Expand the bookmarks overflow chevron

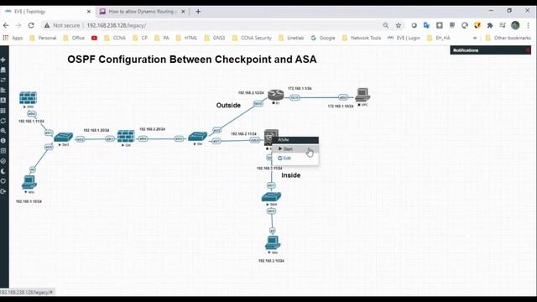475,38
